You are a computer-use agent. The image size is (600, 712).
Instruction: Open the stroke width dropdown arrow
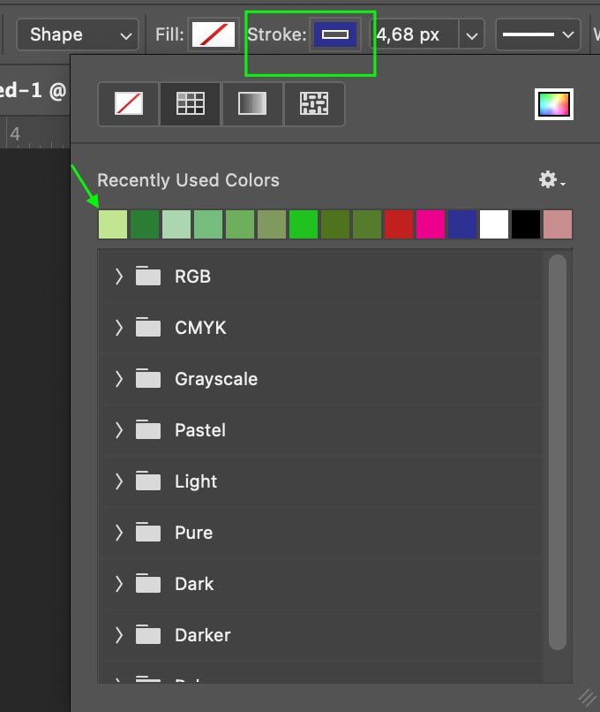[472, 34]
